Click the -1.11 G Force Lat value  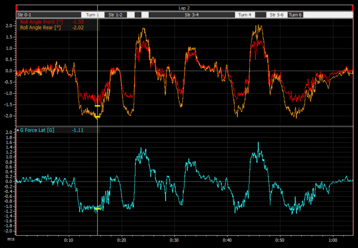coord(78,130)
